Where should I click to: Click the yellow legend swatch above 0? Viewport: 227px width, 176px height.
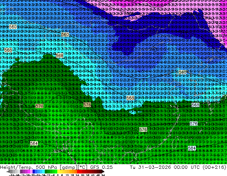tap(58, 172)
